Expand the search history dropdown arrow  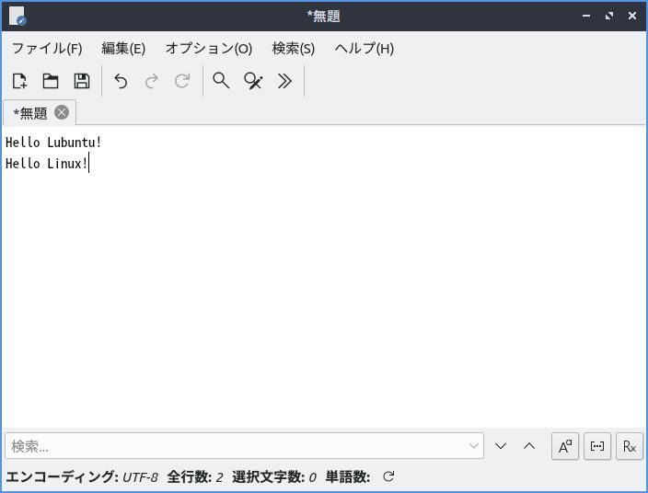pos(474,446)
